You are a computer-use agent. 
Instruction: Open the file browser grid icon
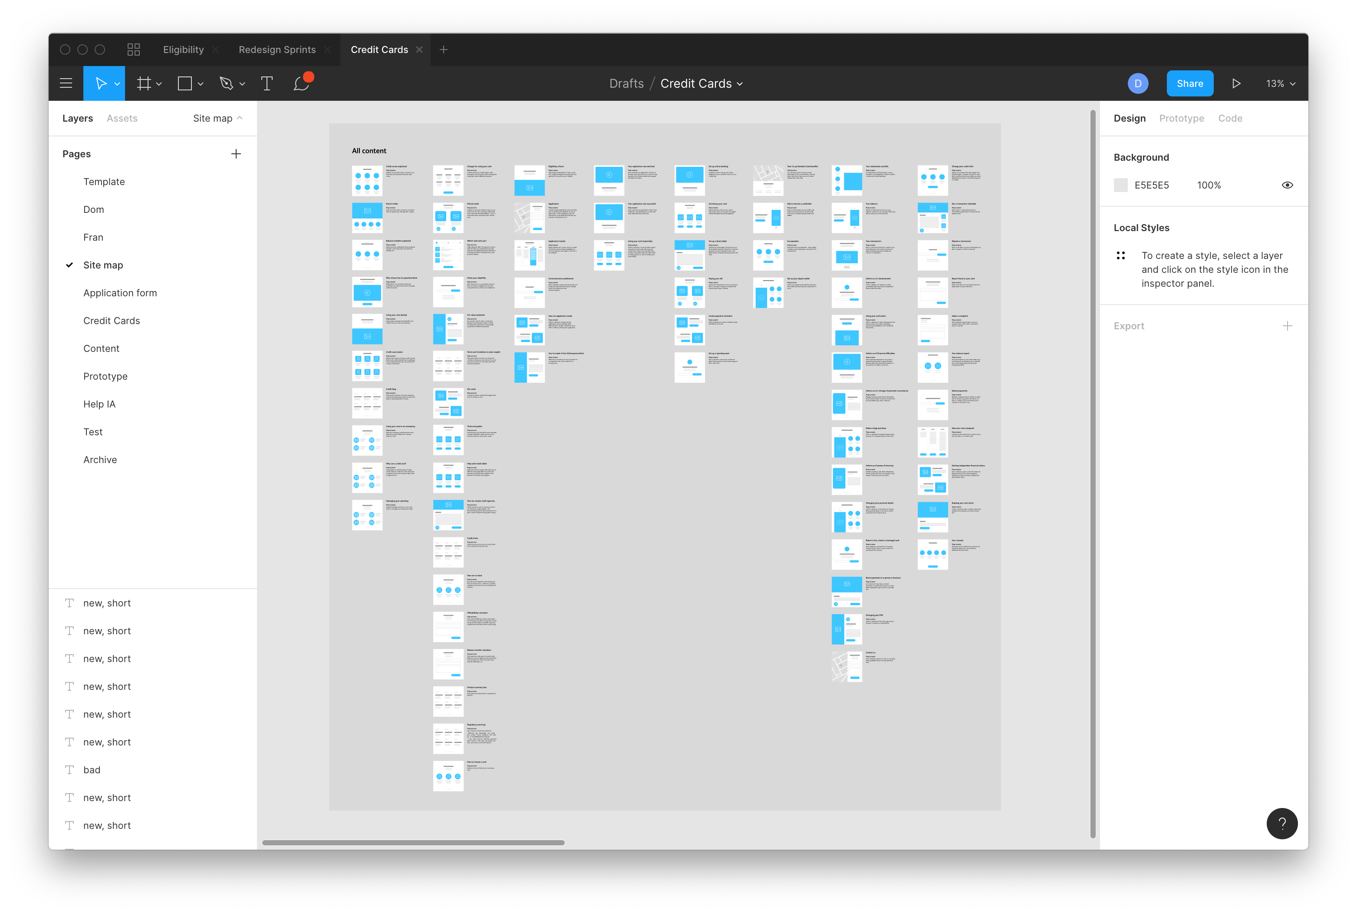pos(133,50)
